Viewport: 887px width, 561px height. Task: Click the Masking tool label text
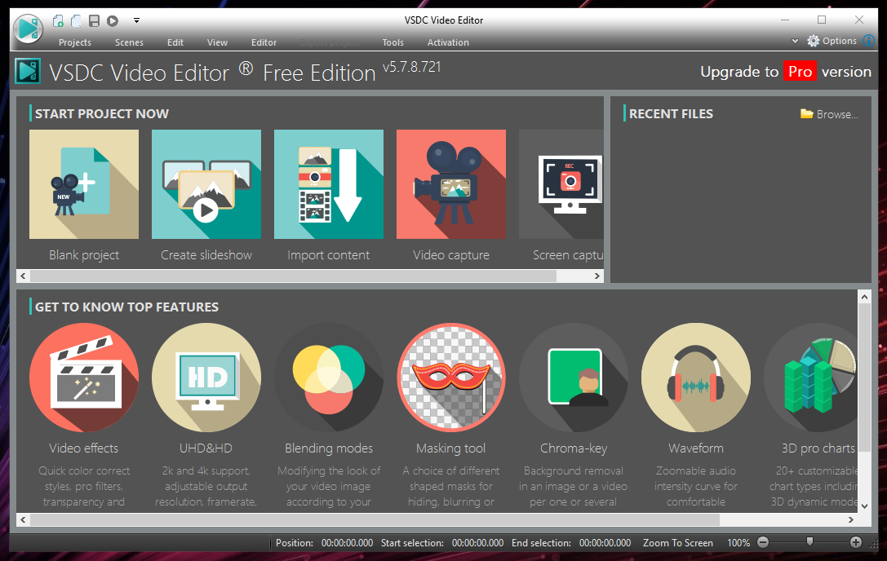pos(451,448)
